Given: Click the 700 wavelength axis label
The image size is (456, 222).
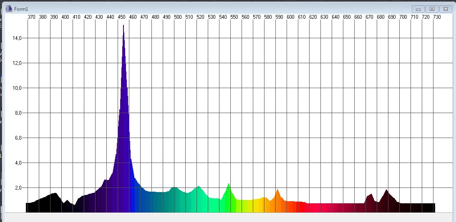Looking at the screenshot, I should coord(403,17).
